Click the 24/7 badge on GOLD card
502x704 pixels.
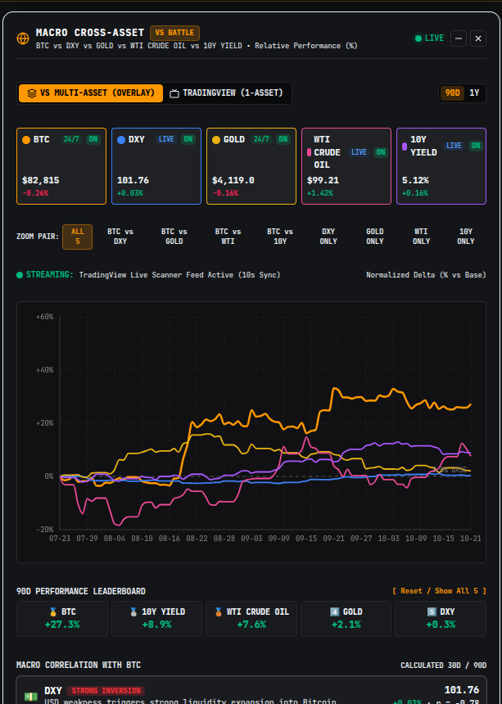pos(262,139)
